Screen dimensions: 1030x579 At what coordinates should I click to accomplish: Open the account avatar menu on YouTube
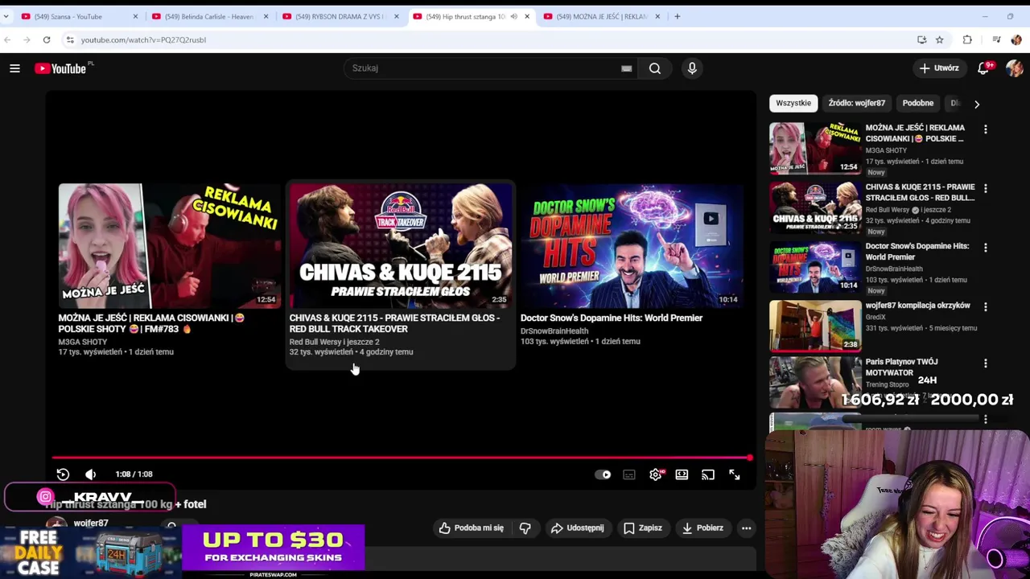click(1014, 68)
